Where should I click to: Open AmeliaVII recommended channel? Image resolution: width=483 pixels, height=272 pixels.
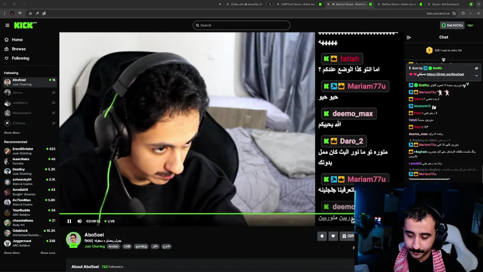point(29,192)
